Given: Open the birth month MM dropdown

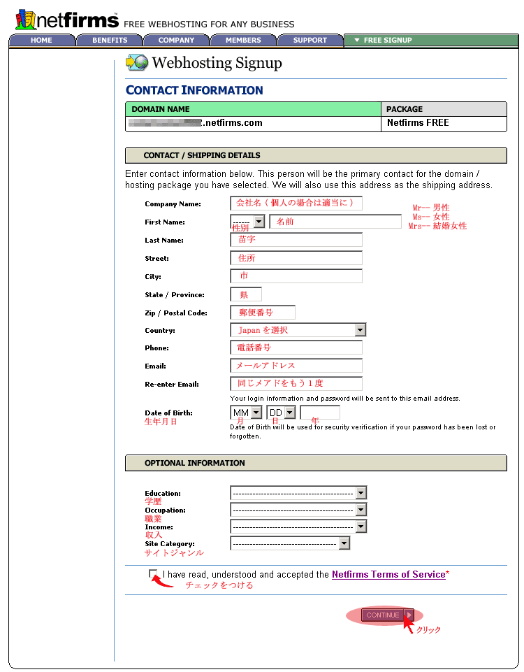Looking at the screenshot, I should point(246,413).
